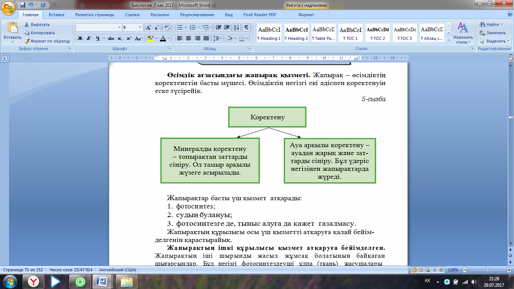Toggle subscript formatting
The width and height of the screenshot is (514, 289).
coord(120,38)
